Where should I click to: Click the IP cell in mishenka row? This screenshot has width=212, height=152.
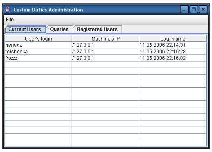click(106, 52)
